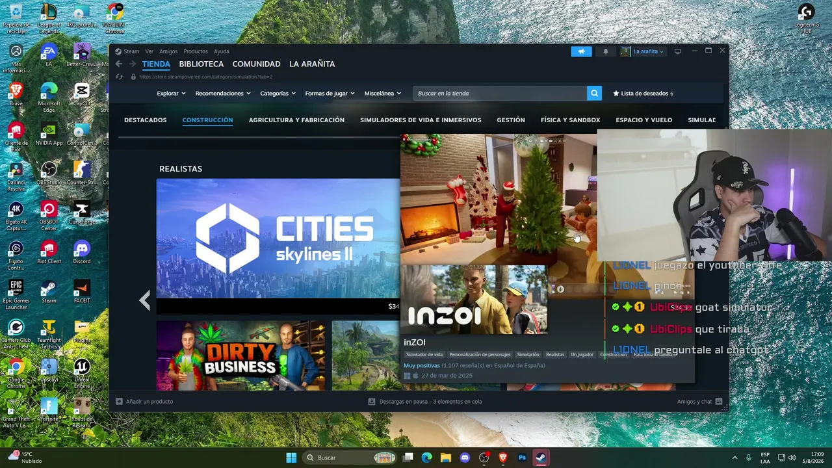Go back with Steam's back arrow
Image resolution: width=832 pixels, height=468 pixels.
click(118, 64)
